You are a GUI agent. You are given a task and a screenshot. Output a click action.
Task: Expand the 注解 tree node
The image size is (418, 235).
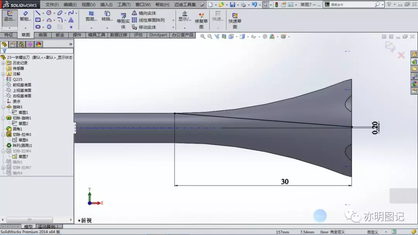click(x=3, y=74)
